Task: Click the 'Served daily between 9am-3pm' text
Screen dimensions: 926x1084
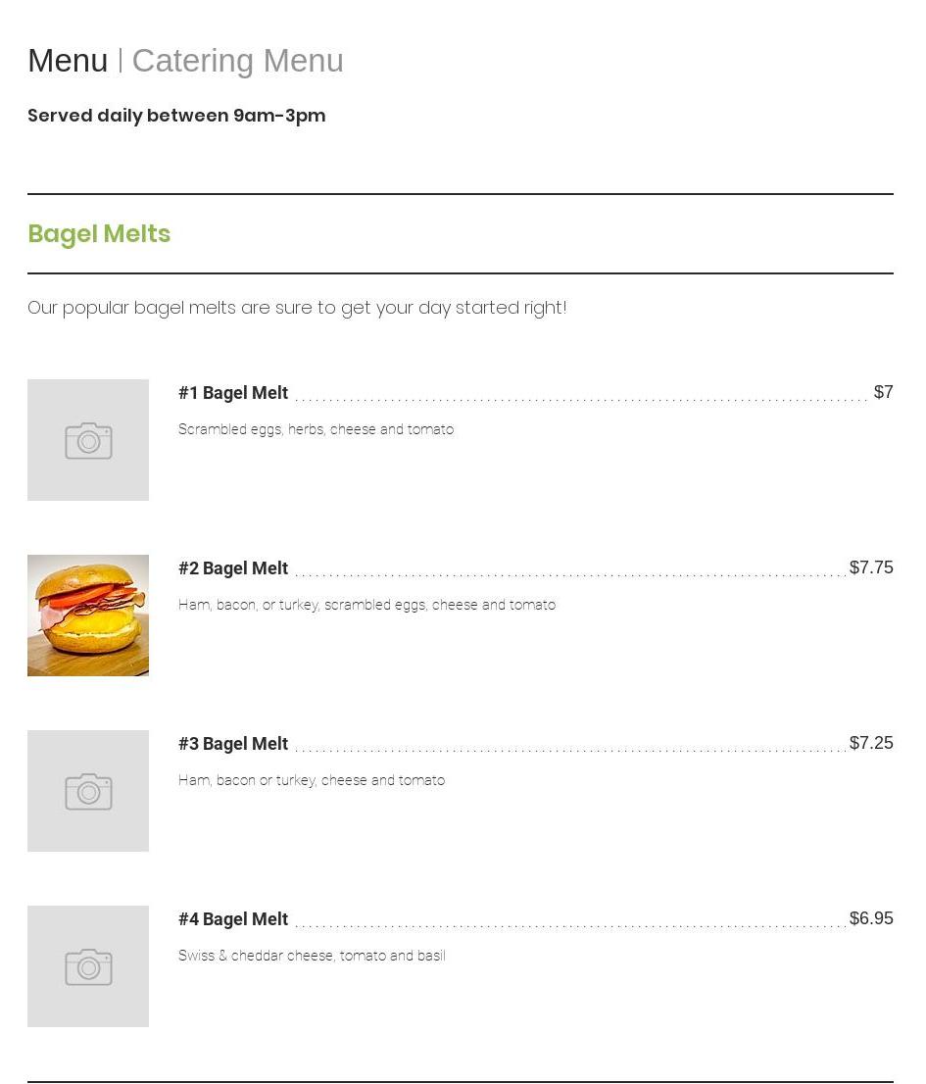Action: (176, 116)
